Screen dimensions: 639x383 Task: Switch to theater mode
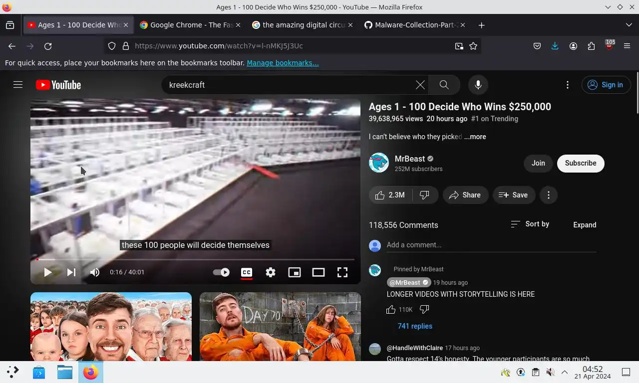tap(319, 272)
